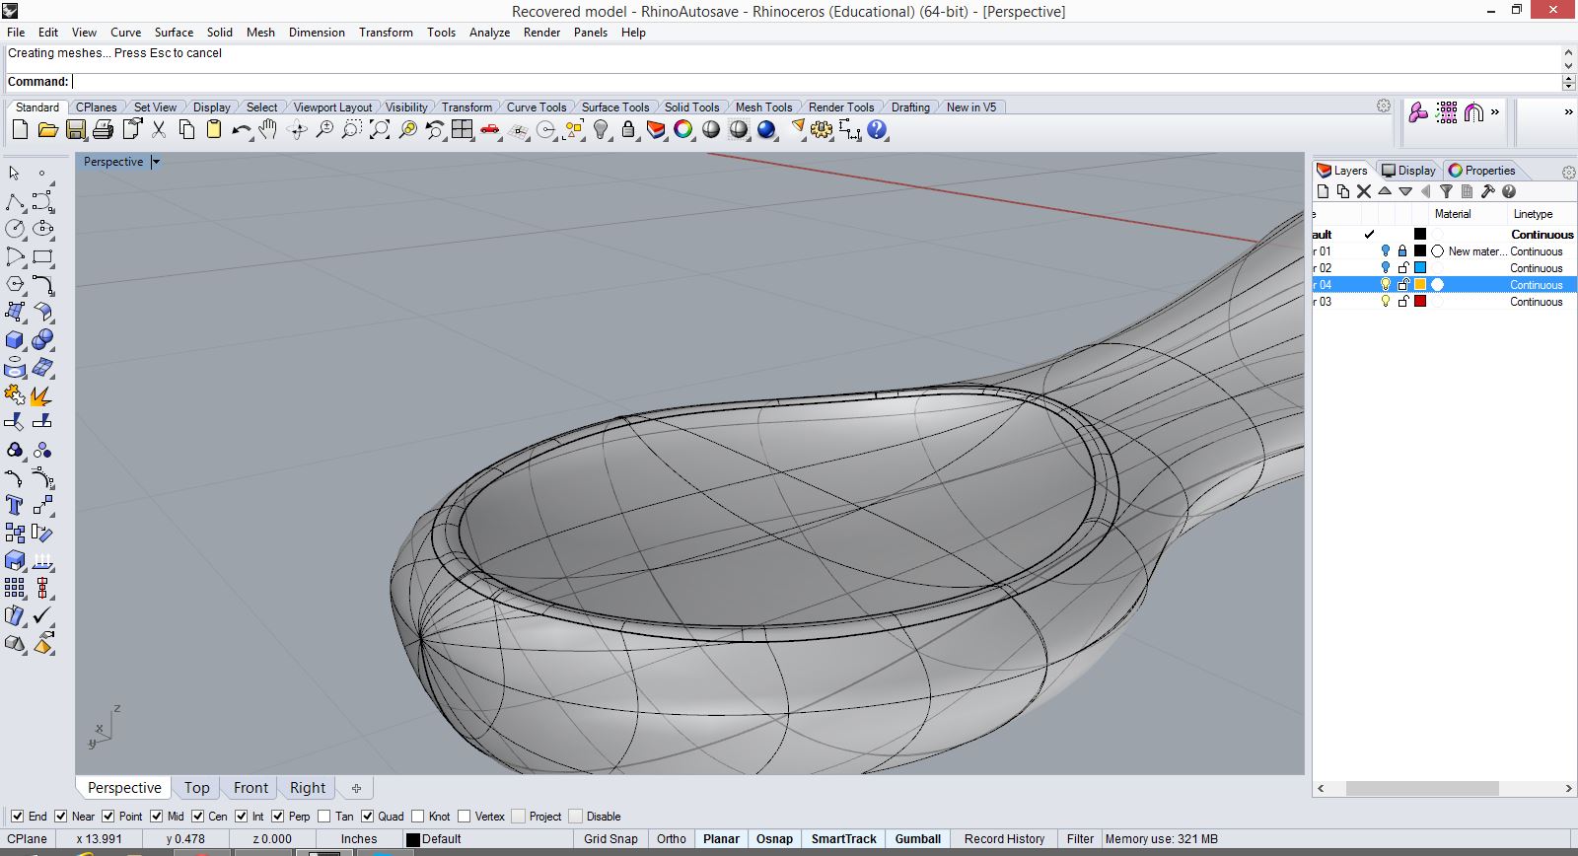Click Record History in status bar
1578x856 pixels.
(1004, 839)
